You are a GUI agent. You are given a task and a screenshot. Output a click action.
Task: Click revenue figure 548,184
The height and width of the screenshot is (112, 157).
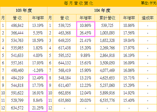[x=65, y=78]
